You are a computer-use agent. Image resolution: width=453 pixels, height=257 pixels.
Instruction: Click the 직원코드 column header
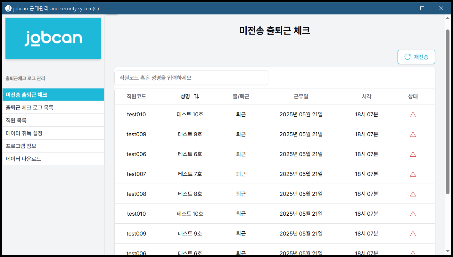coord(136,96)
